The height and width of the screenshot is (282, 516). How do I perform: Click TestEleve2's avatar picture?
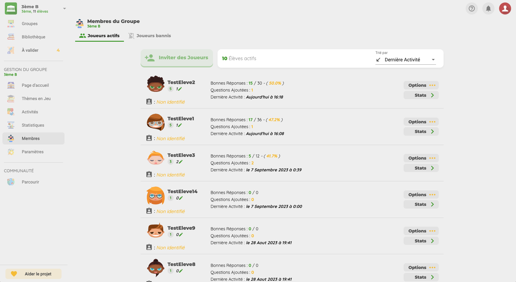[x=156, y=84]
